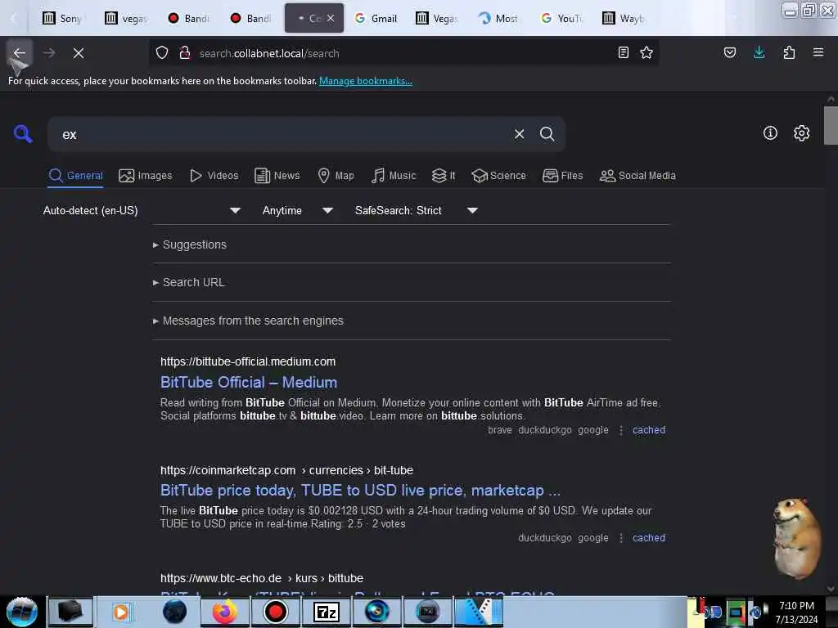The image size is (838, 628).
Task: Open the Bandicam record icon in taskbar
Action: [x=276, y=612]
